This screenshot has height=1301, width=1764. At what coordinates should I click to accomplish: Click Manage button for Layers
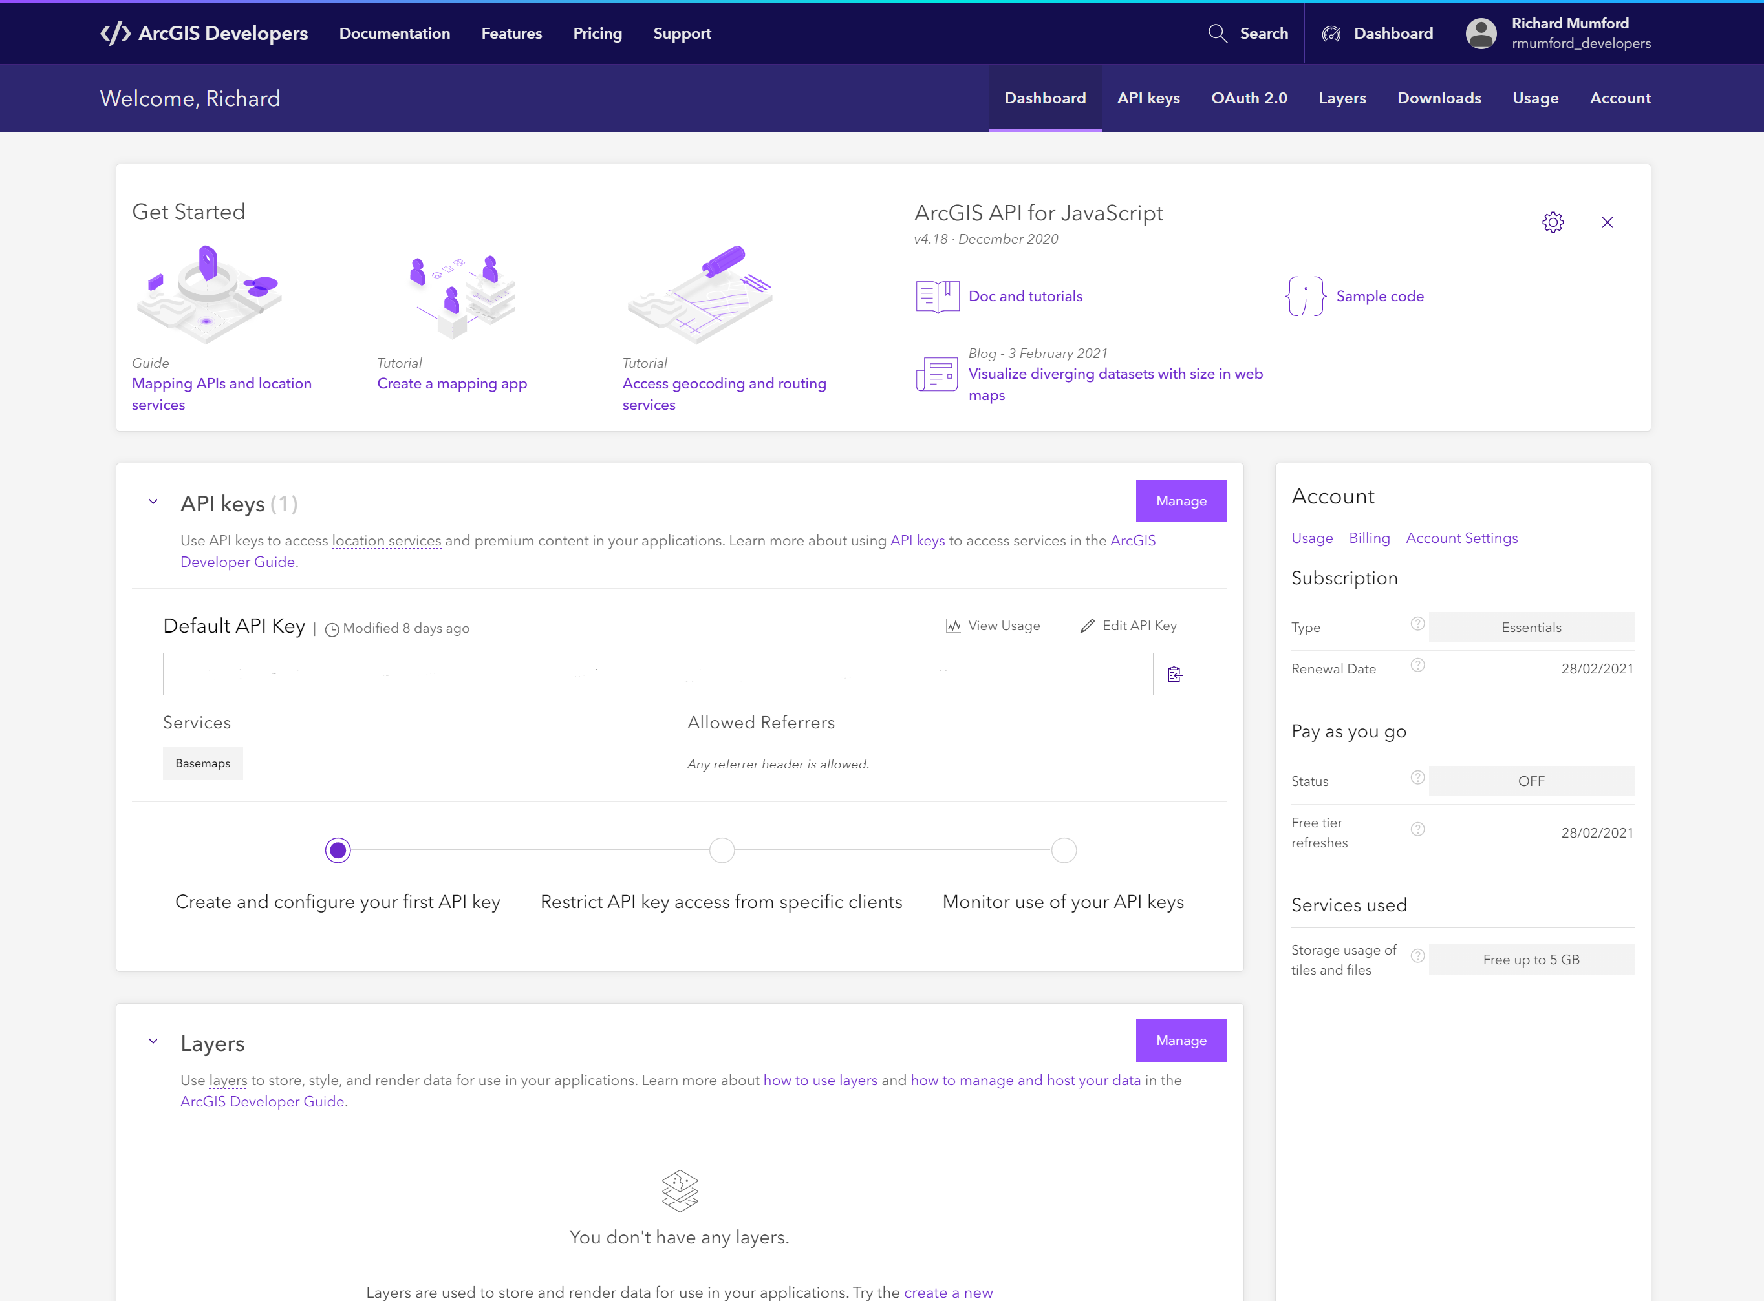[x=1181, y=1041]
